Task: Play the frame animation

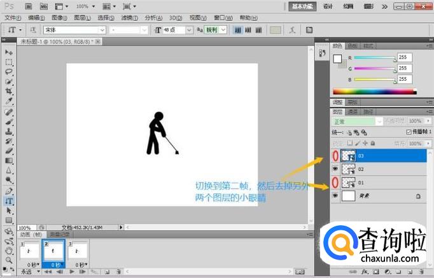Action: pos(71,272)
